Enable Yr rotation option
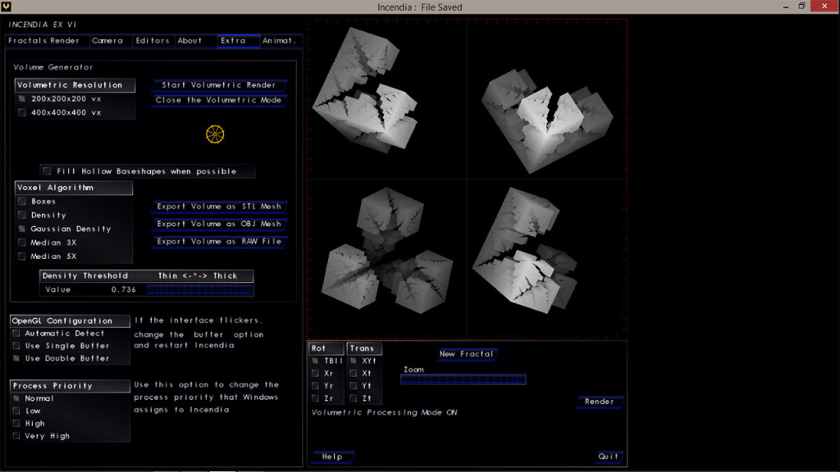840x472 pixels. tap(315, 386)
